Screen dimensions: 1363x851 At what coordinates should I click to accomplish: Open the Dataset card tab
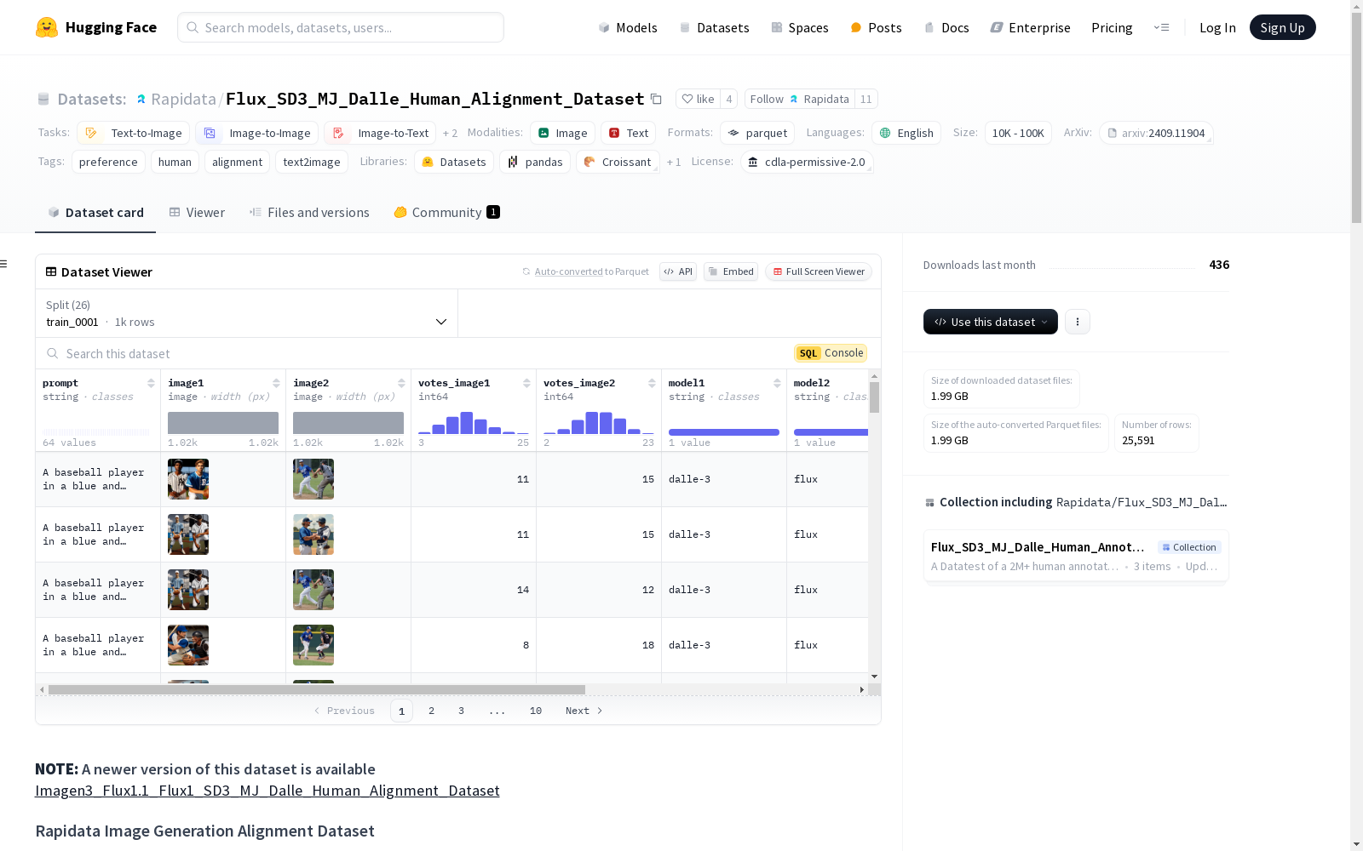[x=95, y=213]
